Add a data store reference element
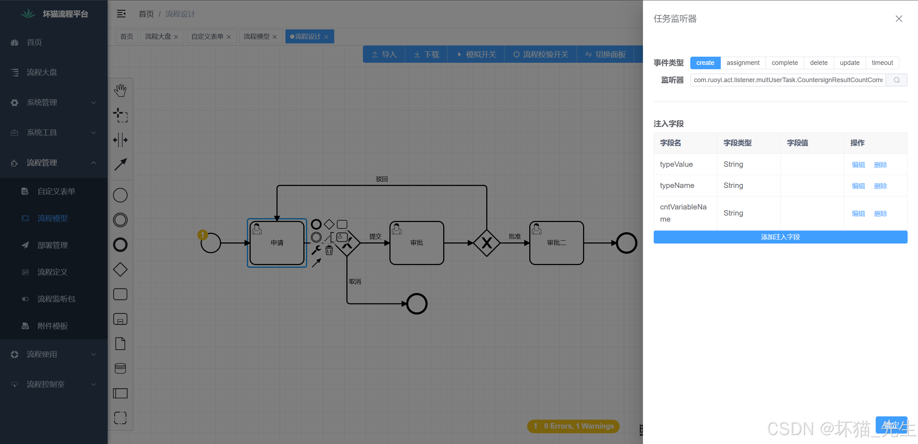This screenshot has height=444, width=918. click(x=120, y=368)
